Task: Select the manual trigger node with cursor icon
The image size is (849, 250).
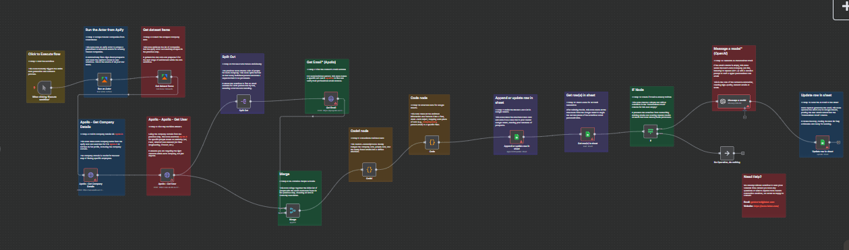Action: click(x=44, y=88)
